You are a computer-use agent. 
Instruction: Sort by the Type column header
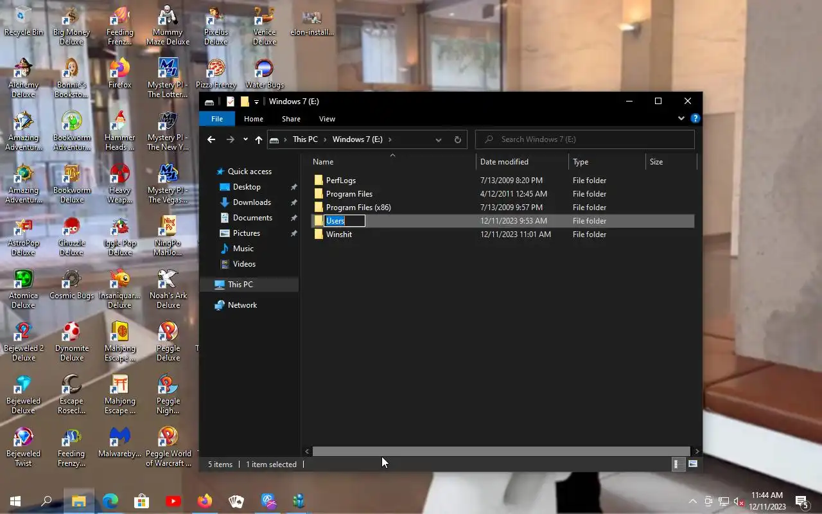pyautogui.click(x=607, y=162)
